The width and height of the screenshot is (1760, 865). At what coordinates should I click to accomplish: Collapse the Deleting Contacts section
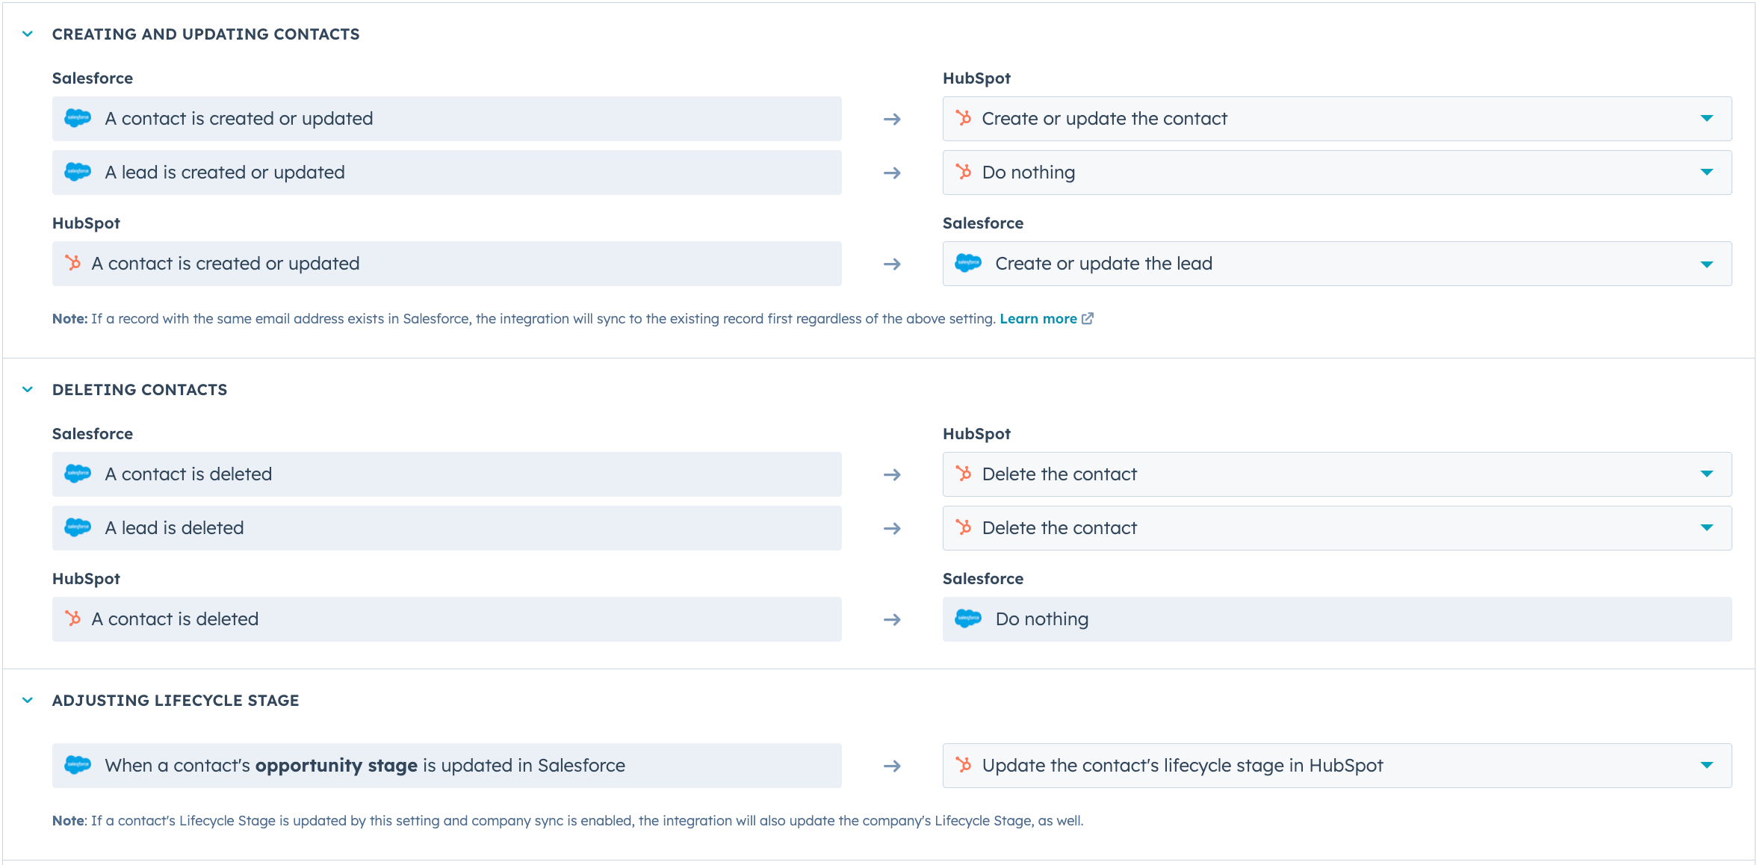[27, 389]
